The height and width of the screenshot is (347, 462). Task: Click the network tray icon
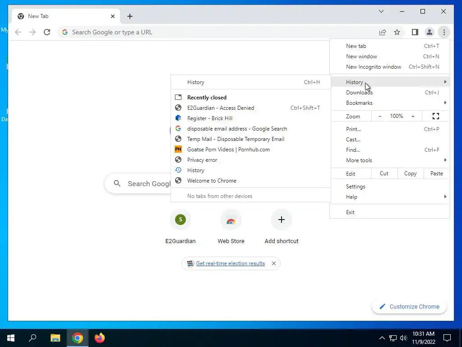(x=393, y=338)
